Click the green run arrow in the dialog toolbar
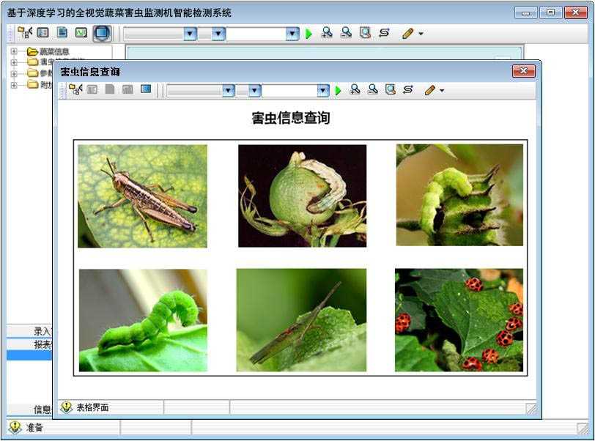595x441 pixels. coord(338,90)
